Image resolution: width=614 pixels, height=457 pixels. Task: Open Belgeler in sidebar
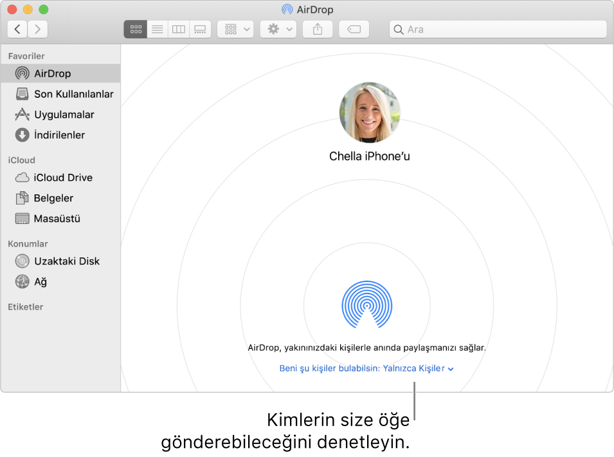click(x=60, y=198)
